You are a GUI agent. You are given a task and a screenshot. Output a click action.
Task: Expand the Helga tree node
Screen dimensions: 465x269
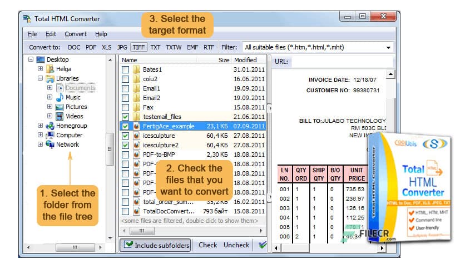[41, 69]
